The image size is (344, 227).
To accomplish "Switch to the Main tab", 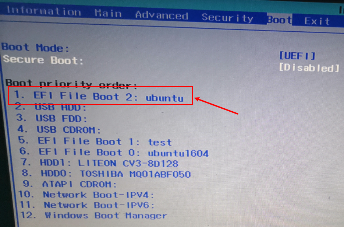I will pos(108,14).
